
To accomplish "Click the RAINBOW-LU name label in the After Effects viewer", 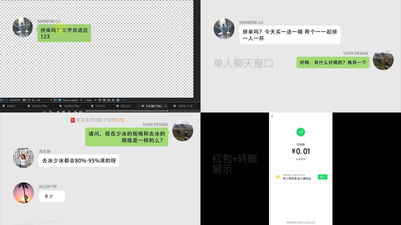I will [49, 21].
